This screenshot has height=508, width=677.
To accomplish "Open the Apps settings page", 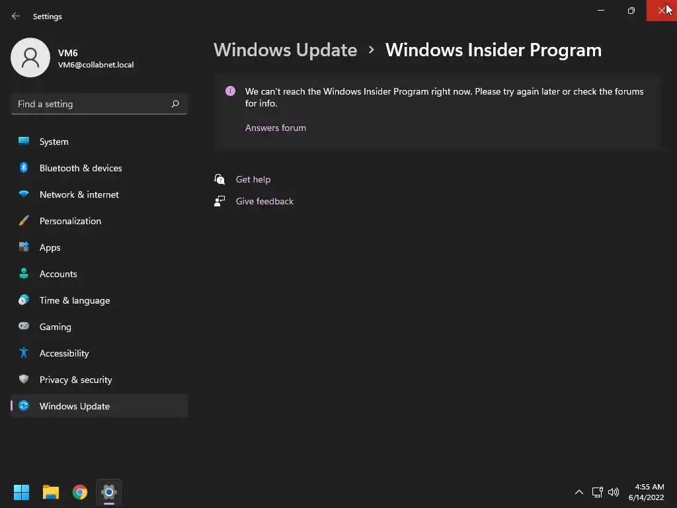I will coord(99,247).
